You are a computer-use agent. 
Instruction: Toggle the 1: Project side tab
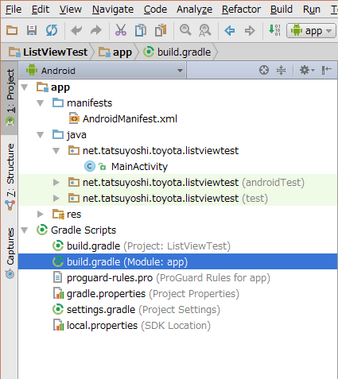[10, 98]
